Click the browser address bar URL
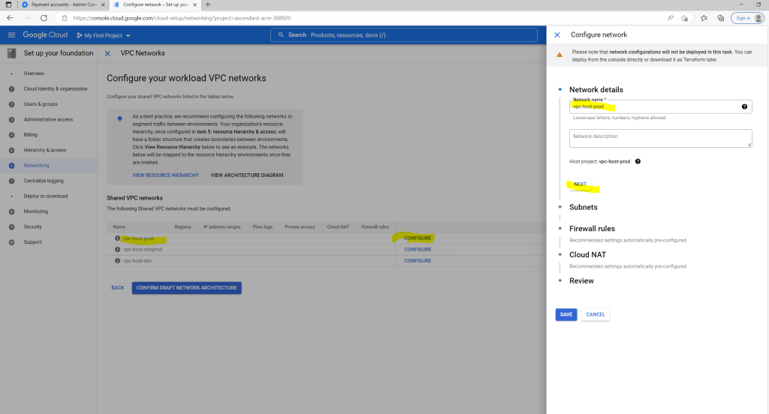The height and width of the screenshot is (414, 769). pos(182,18)
